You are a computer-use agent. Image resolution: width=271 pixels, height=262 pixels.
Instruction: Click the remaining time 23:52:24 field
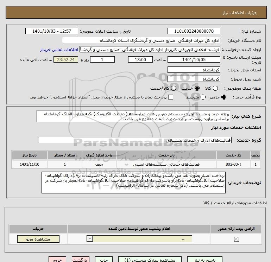pos(66,59)
